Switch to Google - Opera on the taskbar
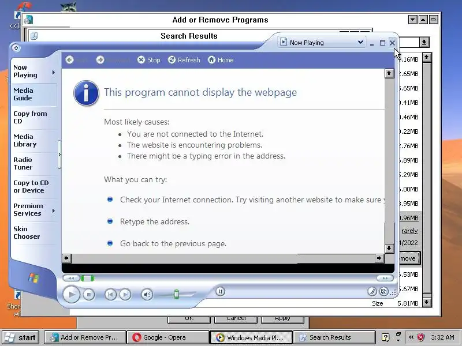The height and width of the screenshot is (346, 462). tap(167, 337)
